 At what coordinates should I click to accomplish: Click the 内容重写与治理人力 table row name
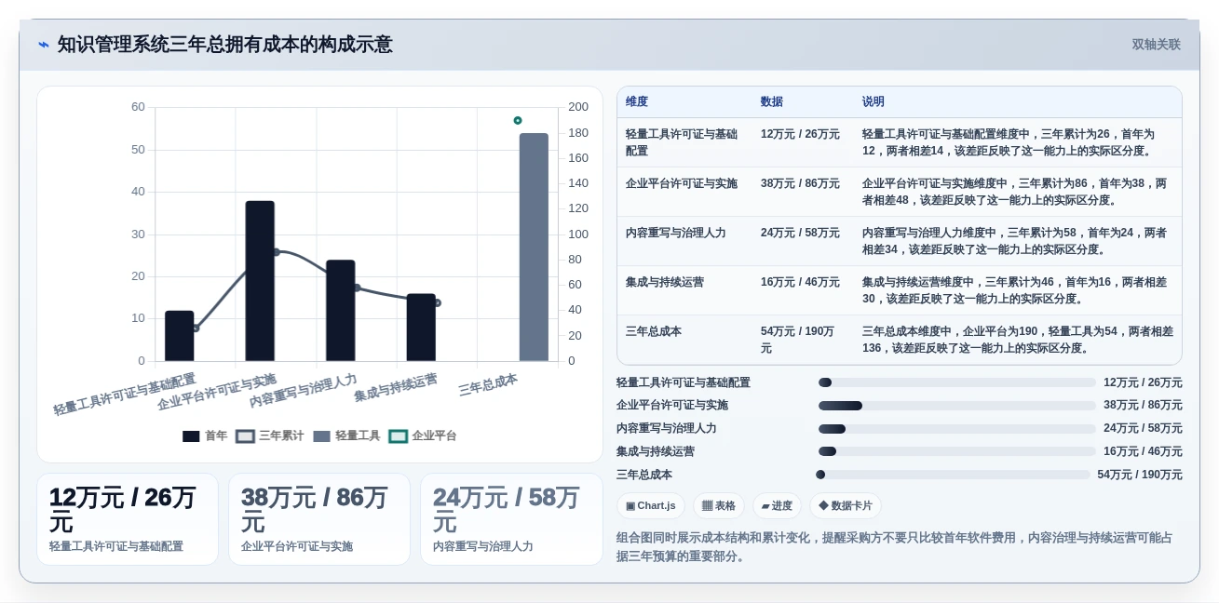[x=676, y=233]
